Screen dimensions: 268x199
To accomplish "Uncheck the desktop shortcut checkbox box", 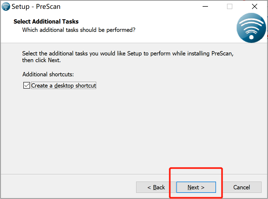I will coord(27,85).
